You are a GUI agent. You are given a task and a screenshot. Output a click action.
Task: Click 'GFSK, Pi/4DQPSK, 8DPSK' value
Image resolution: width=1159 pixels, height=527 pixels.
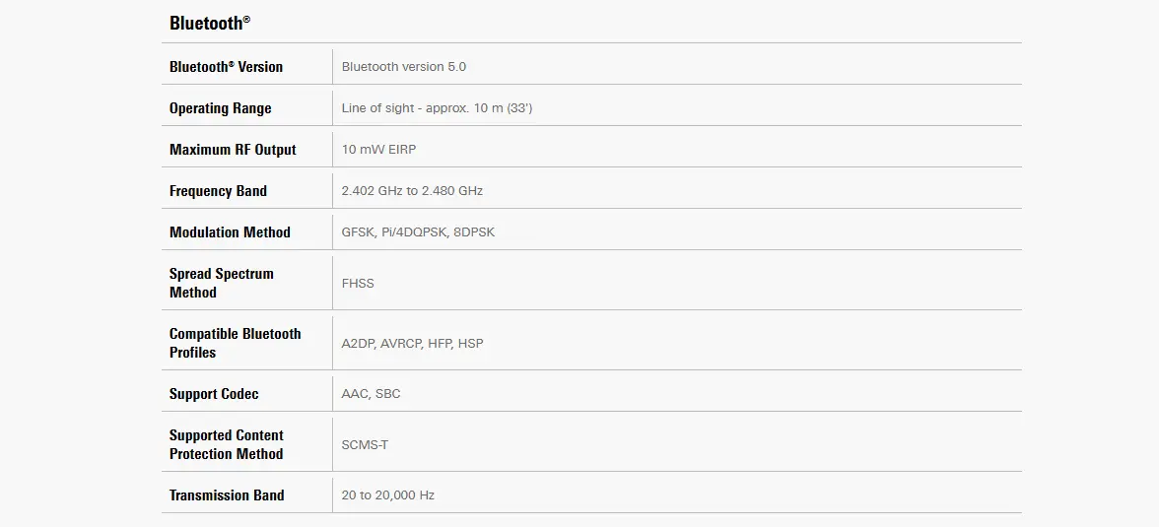pos(418,232)
